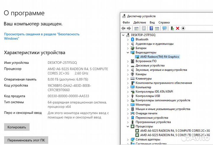Click the Встроенное ПО firmware icon
Image resolution: width=213 pixels, height=145 pixels.
click(133, 61)
